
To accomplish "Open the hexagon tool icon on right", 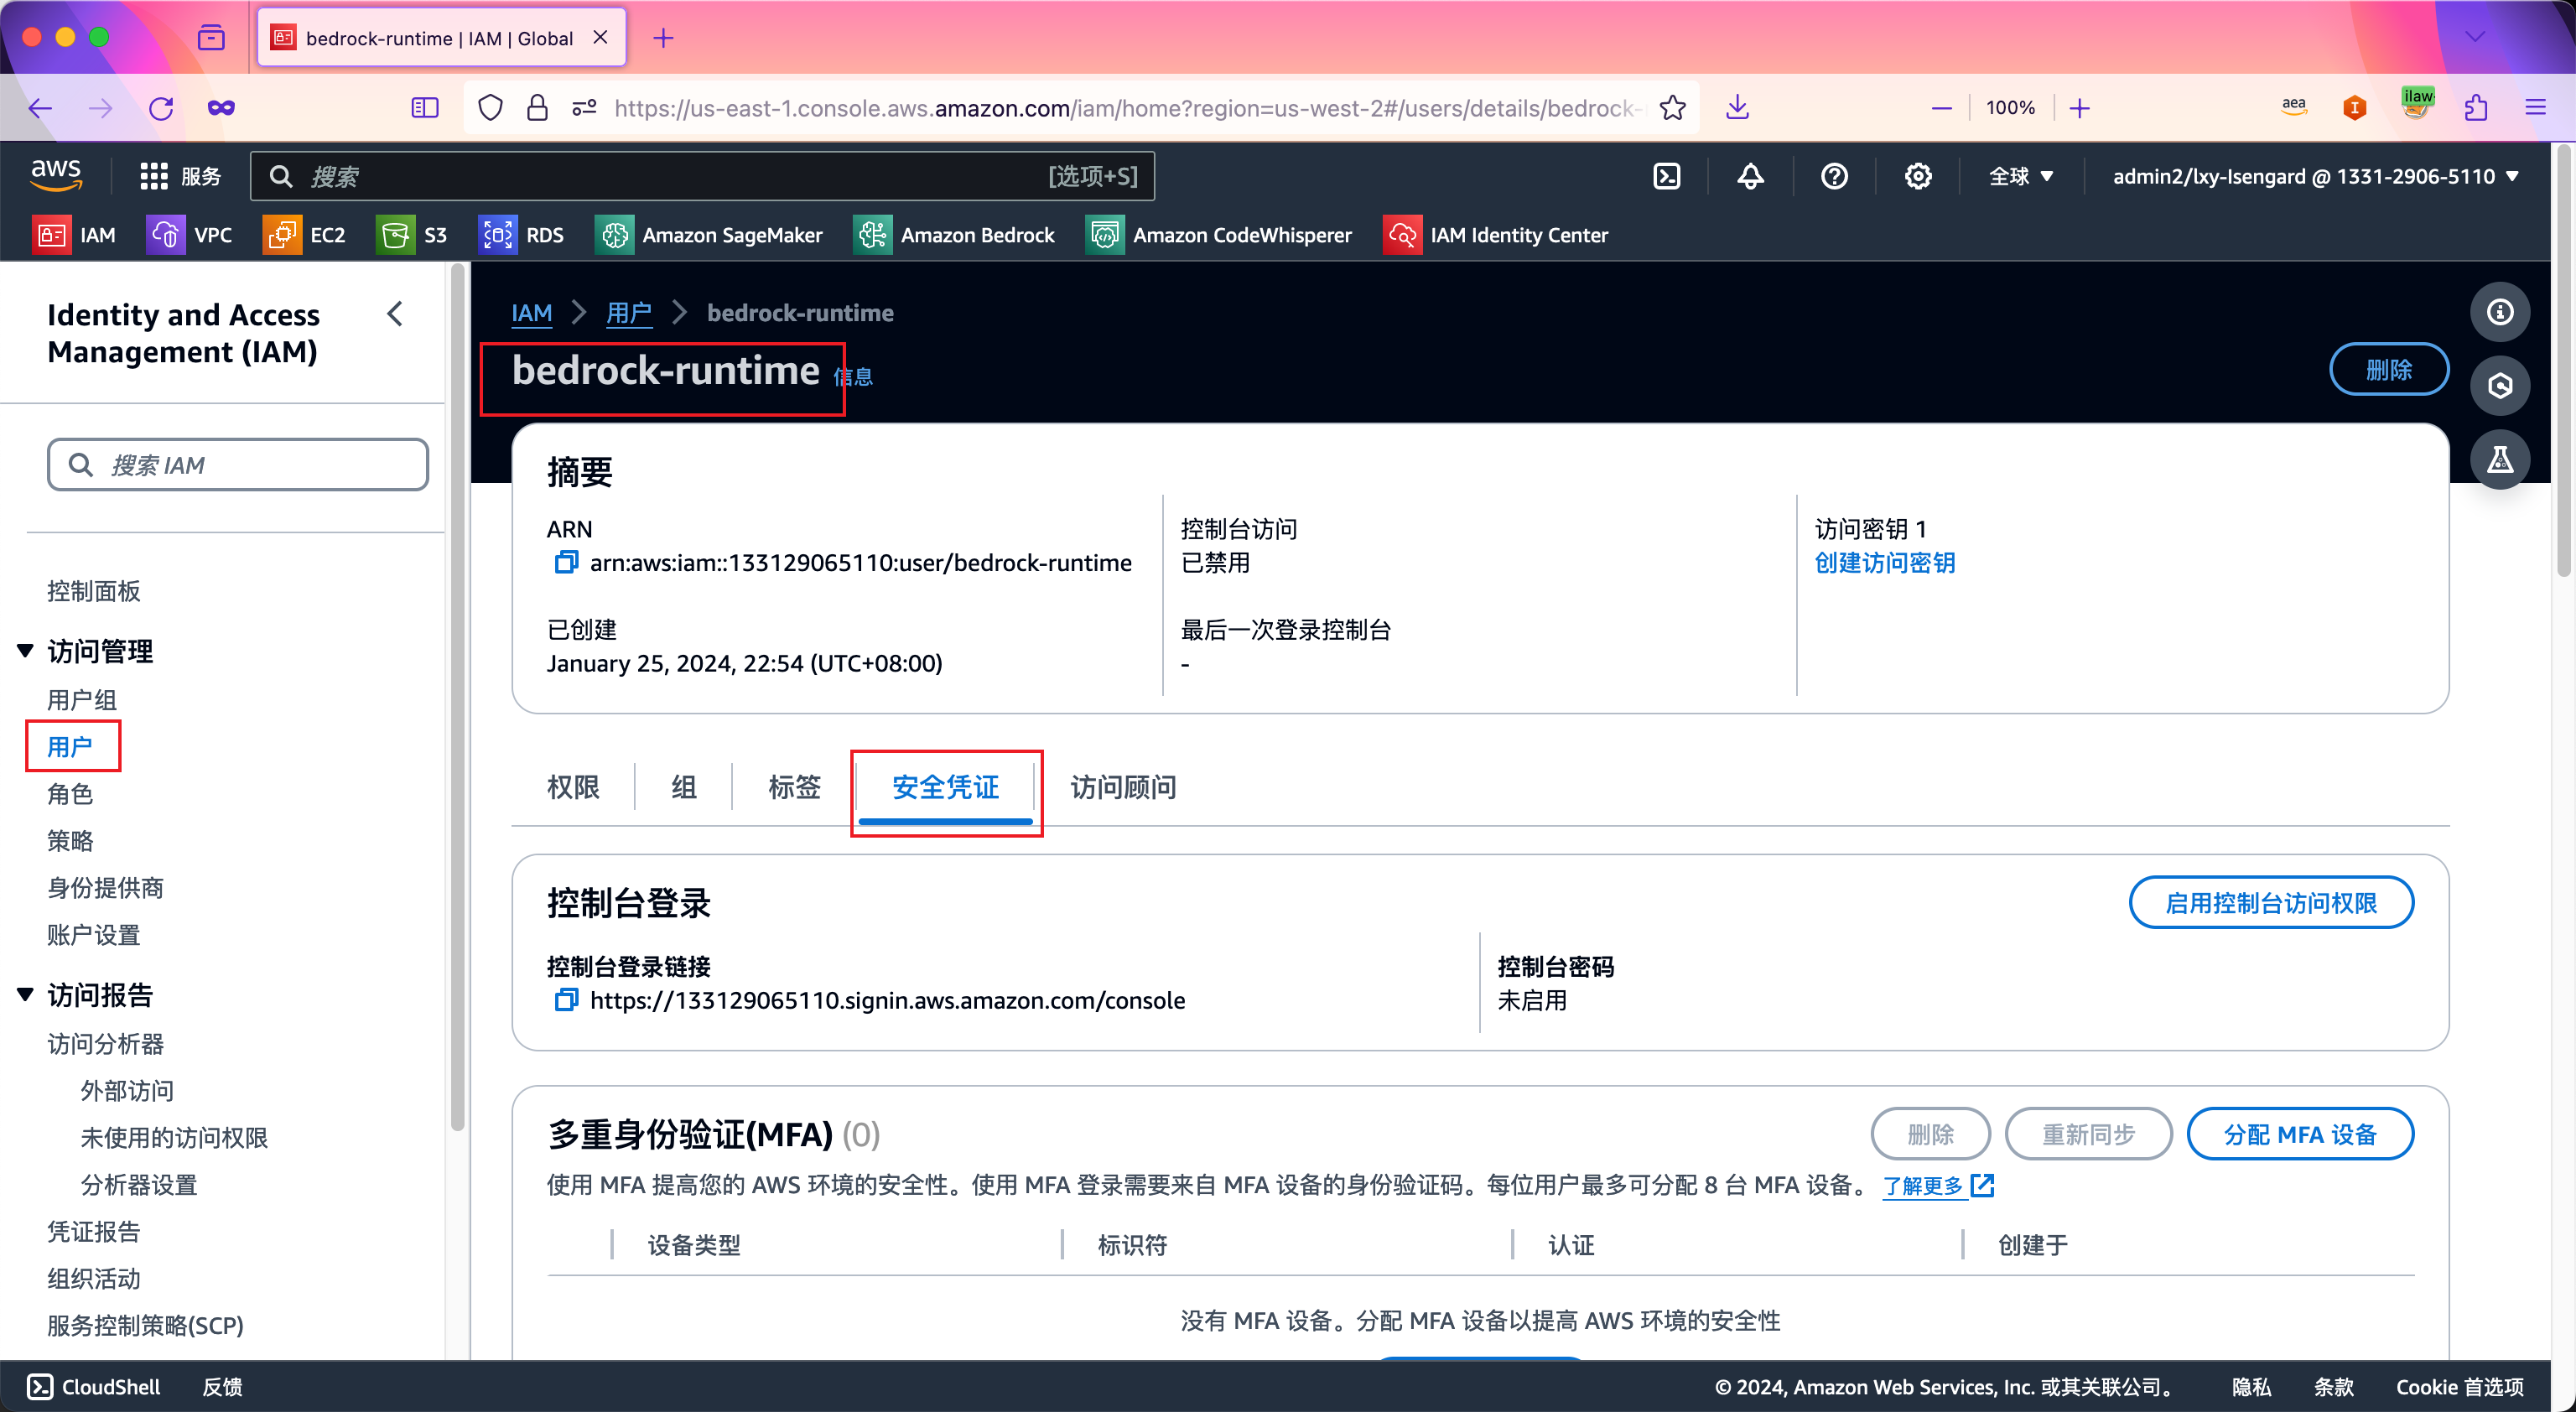I will [x=2500, y=386].
